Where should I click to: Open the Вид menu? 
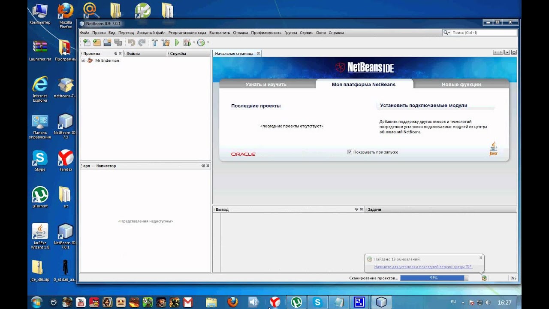click(112, 33)
